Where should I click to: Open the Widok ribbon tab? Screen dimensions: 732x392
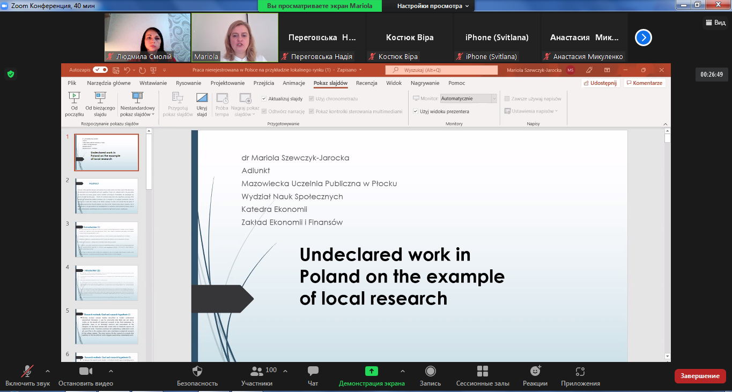click(x=394, y=83)
